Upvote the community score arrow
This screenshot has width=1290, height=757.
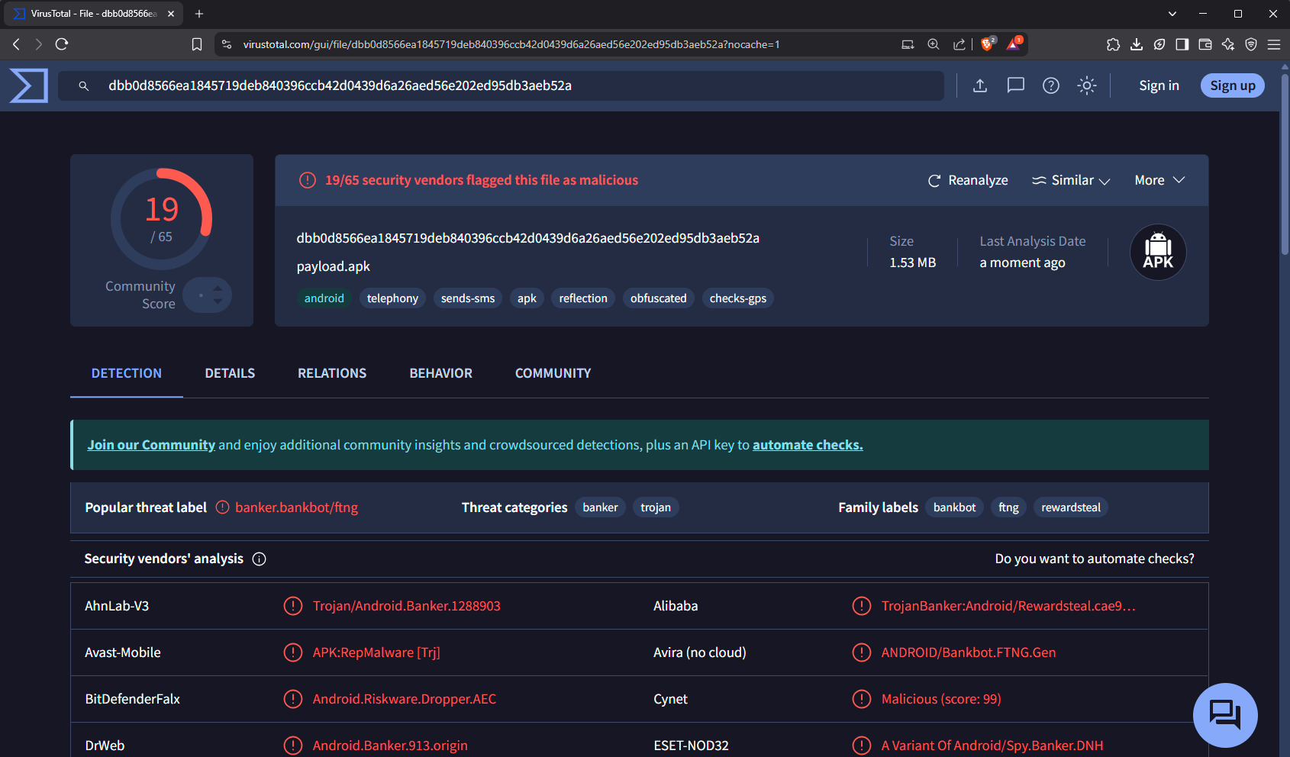pos(218,288)
